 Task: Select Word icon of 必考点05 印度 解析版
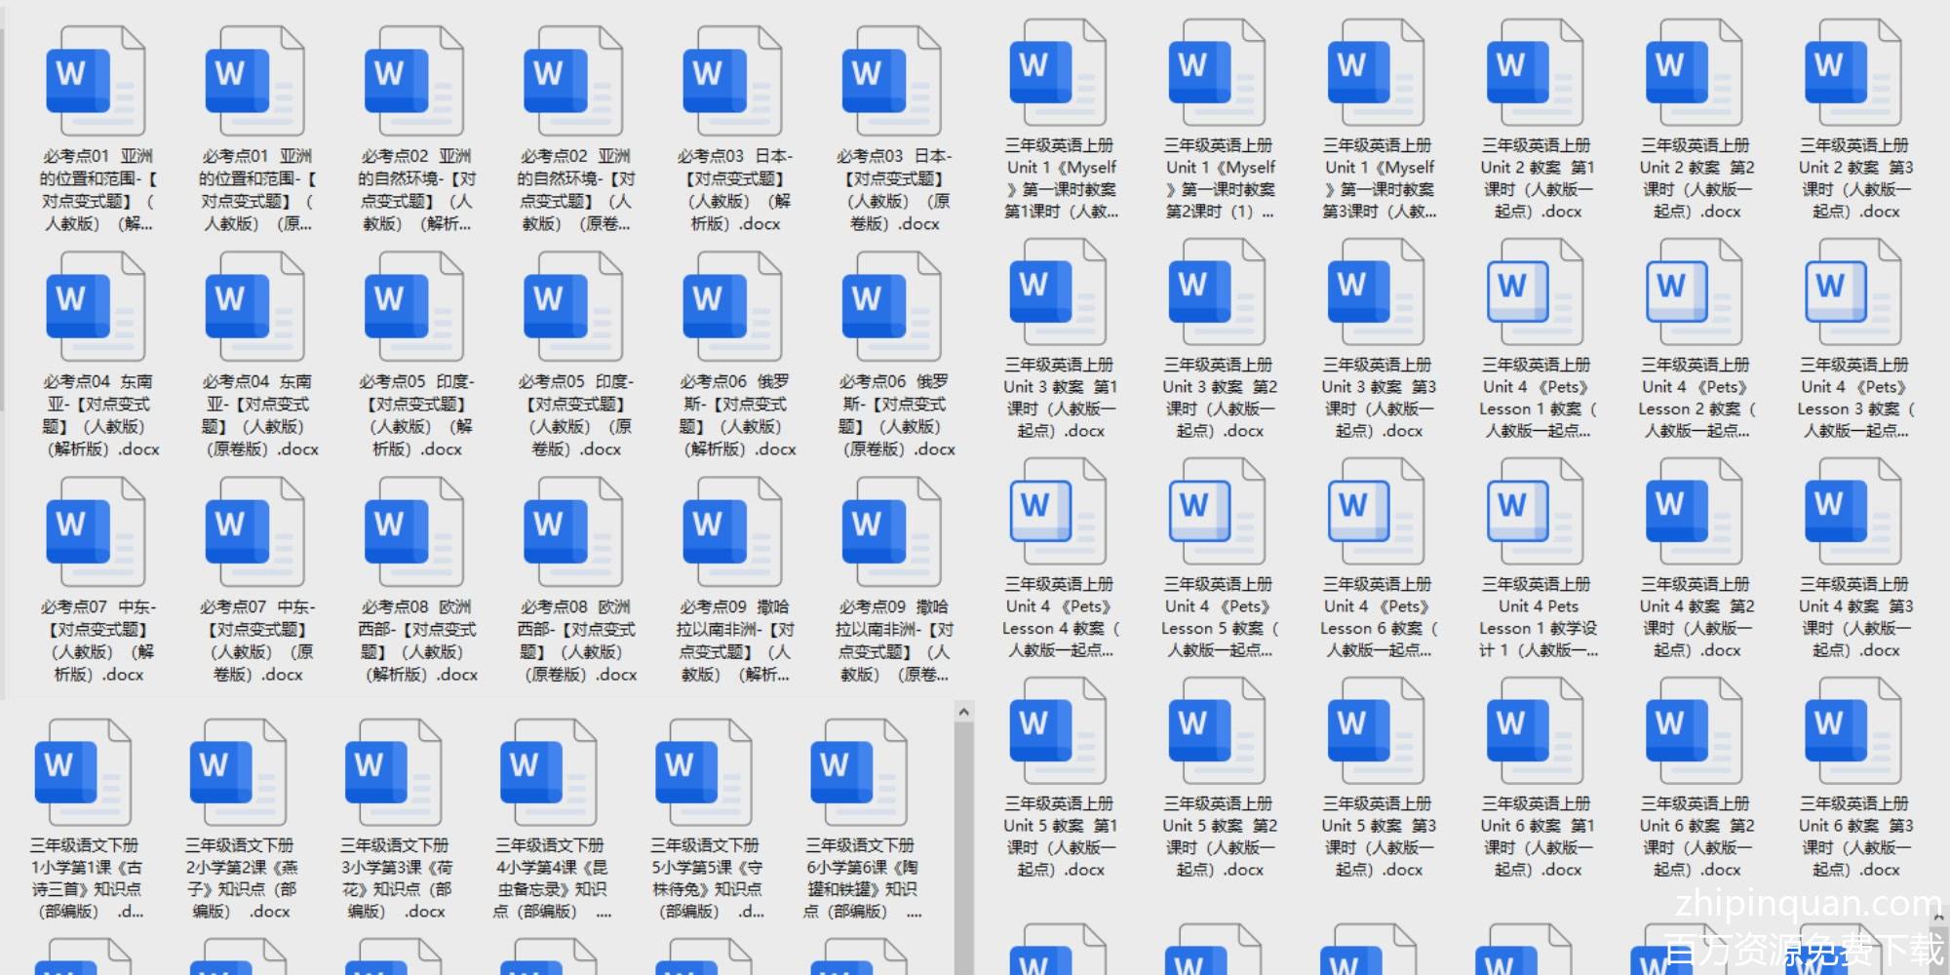pos(414,306)
